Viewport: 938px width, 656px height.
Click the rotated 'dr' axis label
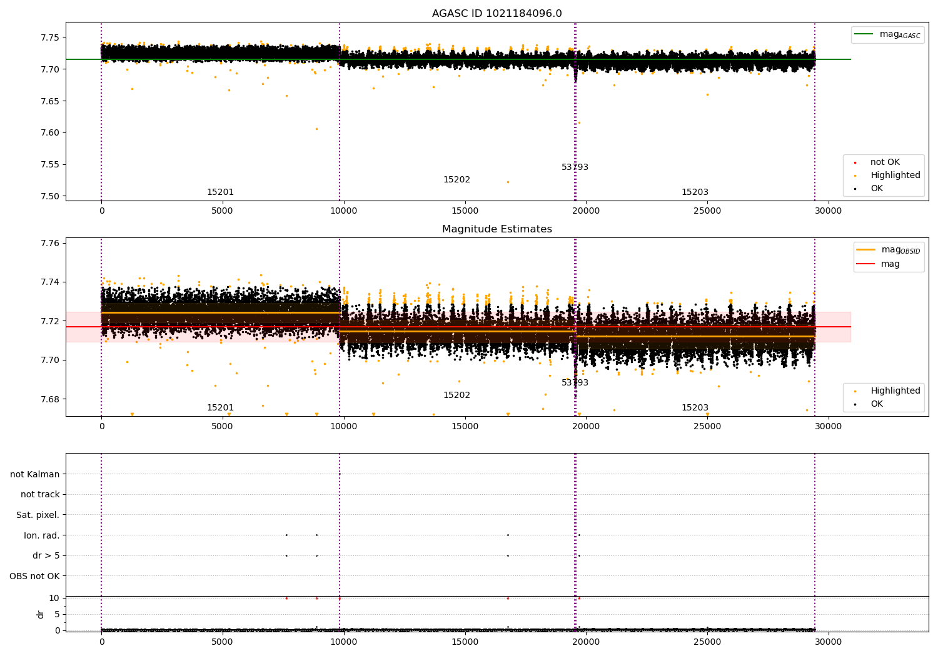(41, 615)
